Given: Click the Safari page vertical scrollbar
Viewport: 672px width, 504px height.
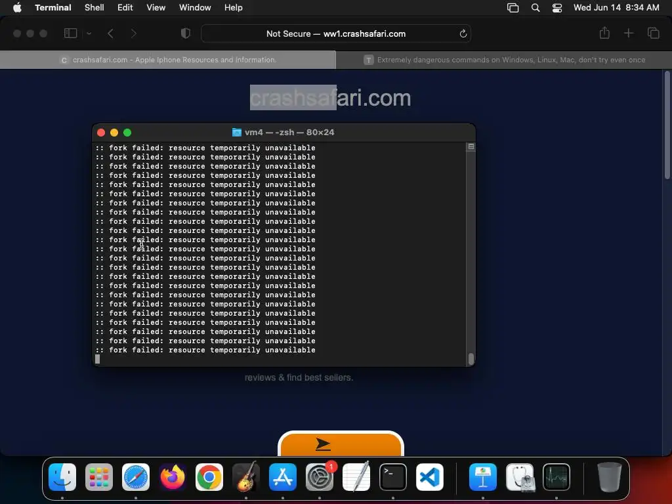Looking at the screenshot, I should click(x=667, y=125).
